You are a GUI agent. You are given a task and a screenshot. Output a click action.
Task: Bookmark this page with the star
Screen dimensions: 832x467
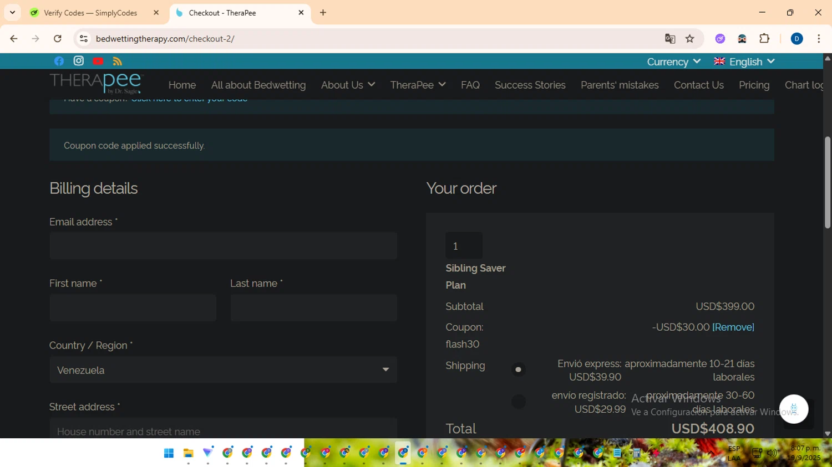coord(690,39)
